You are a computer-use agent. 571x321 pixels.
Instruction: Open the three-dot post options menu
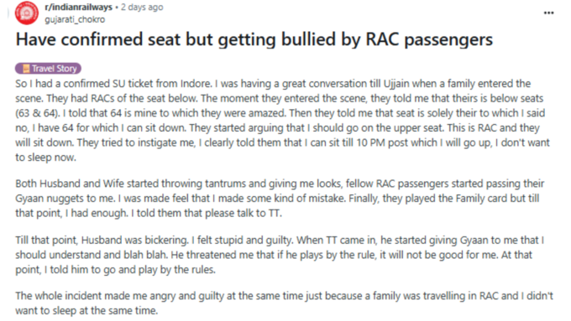click(x=548, y=13)
